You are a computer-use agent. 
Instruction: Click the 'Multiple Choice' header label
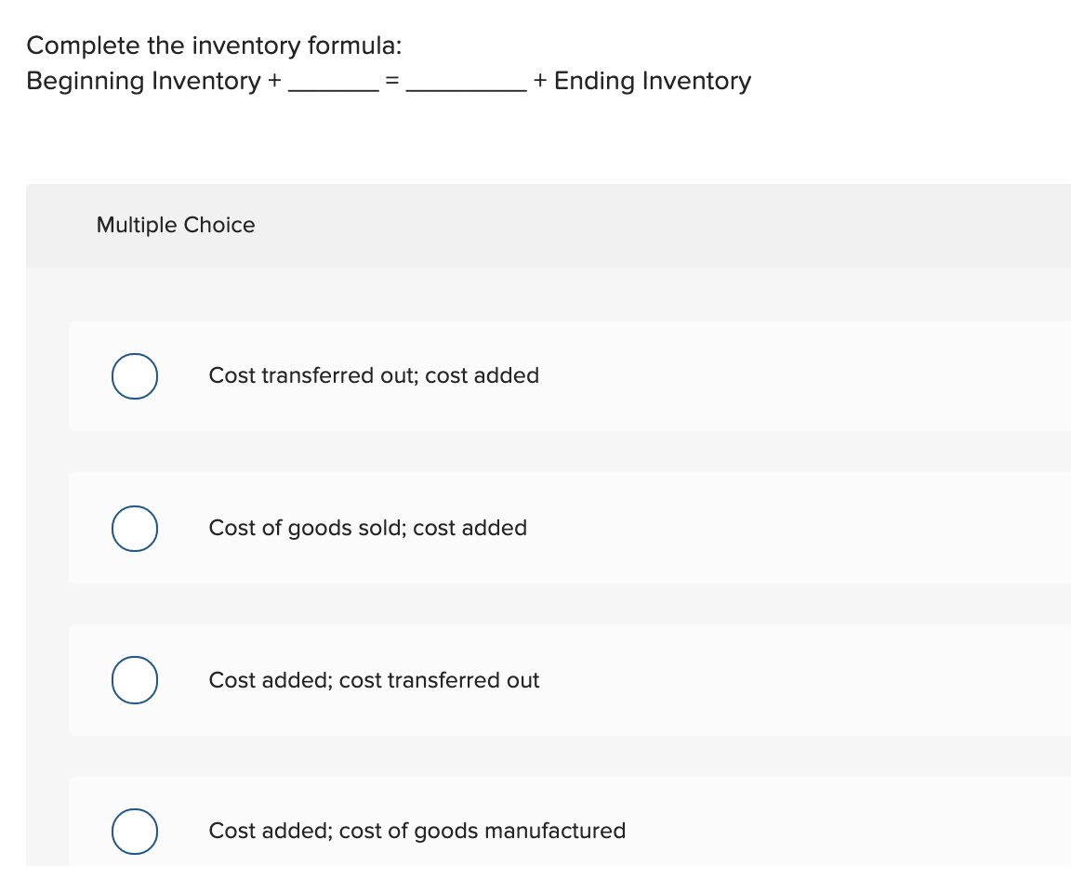pyautogui.click(x=175, y=225)
